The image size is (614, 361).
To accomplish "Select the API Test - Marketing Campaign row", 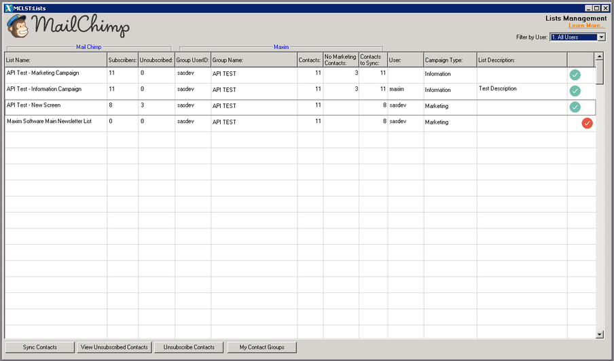I will [300, 75].
